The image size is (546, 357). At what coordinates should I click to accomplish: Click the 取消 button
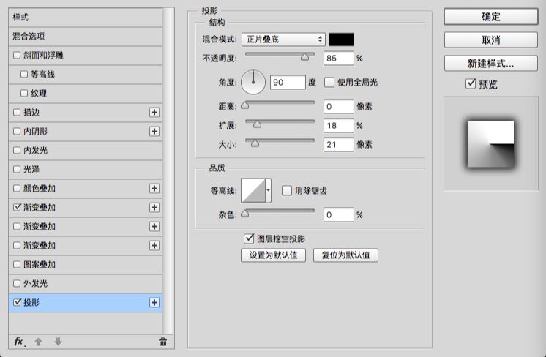(x=491, y=40)
